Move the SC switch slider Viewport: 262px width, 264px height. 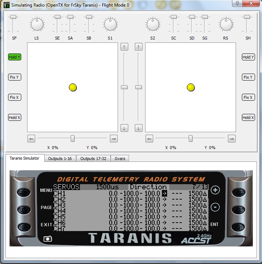pyautogui.click(x=174, y=17)
